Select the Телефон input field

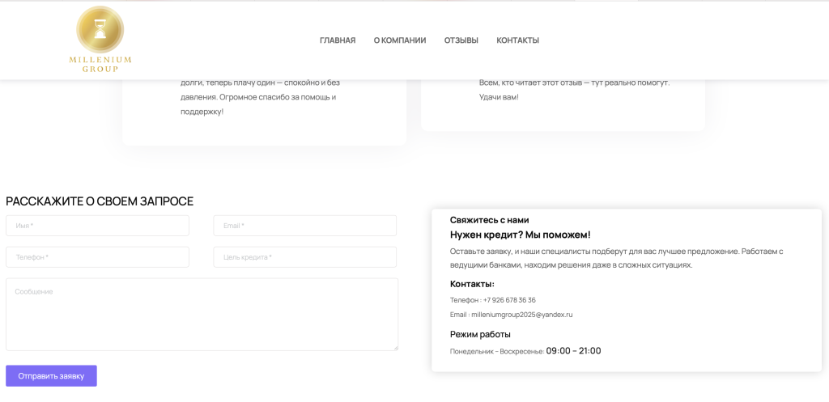pyautogui.click(x=97, y=257)
